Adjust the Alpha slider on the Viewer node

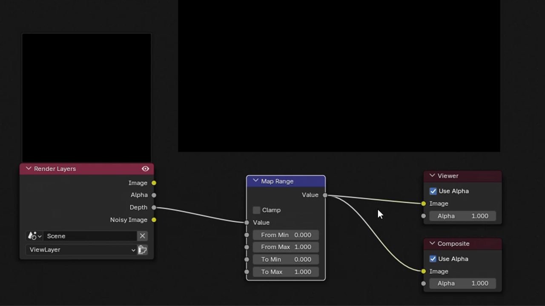pos(463,216)
